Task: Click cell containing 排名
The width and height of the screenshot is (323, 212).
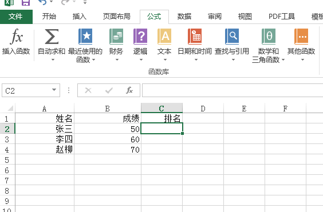Action: point(161,118)
